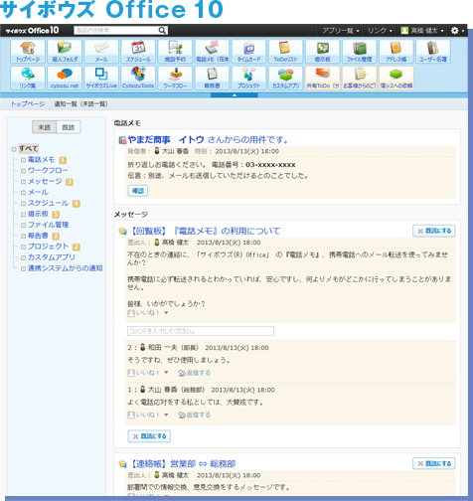
Task: Open the 高橋 健太 user menu
Action: (x=422, y=31)
